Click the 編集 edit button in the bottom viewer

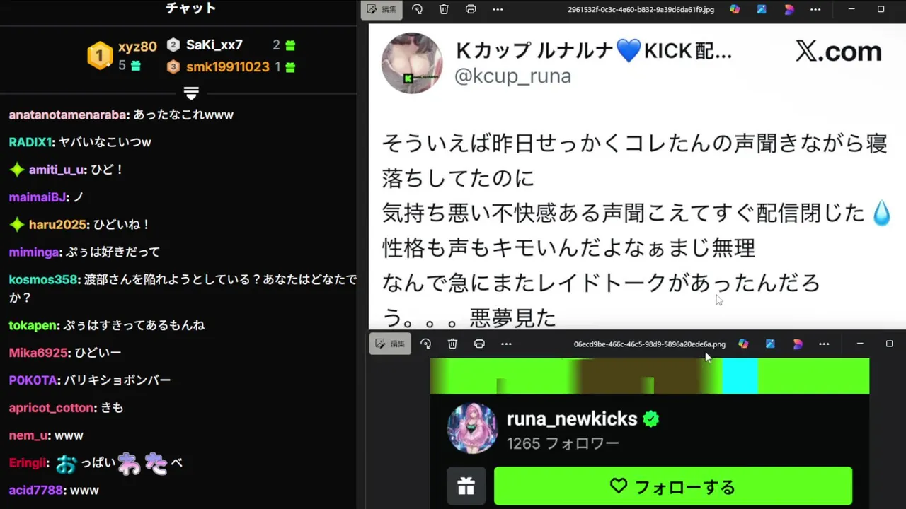pyautogui.click(x=390, y=344)
